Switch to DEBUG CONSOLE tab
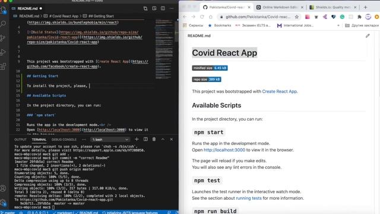 point(64,140)
